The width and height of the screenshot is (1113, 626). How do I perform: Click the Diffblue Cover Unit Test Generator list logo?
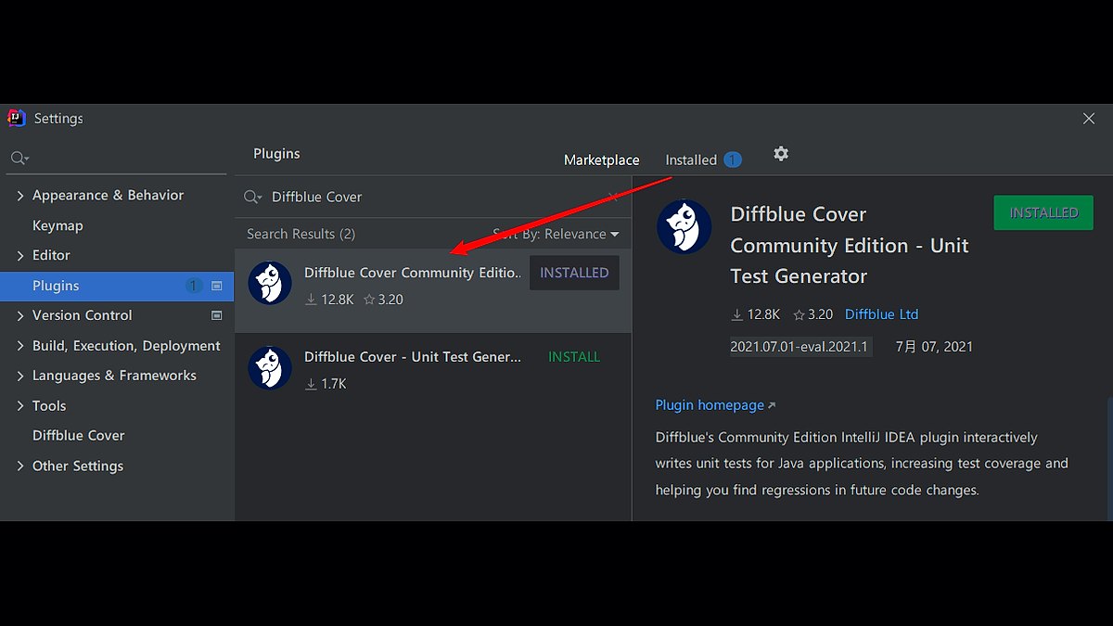pos(270,367)
